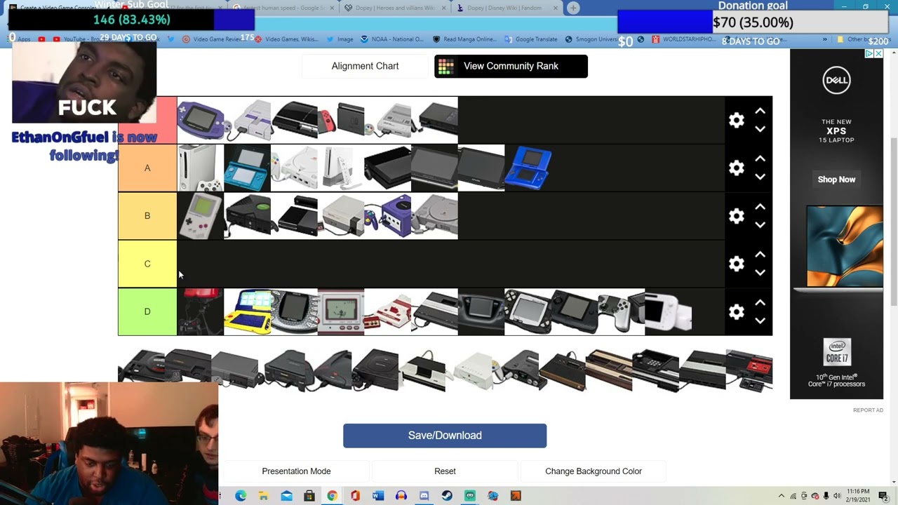Open the Alignment Chart view
Image resolution: width=898 pixels, height=505 pixels.
click(x=365, y=66)
